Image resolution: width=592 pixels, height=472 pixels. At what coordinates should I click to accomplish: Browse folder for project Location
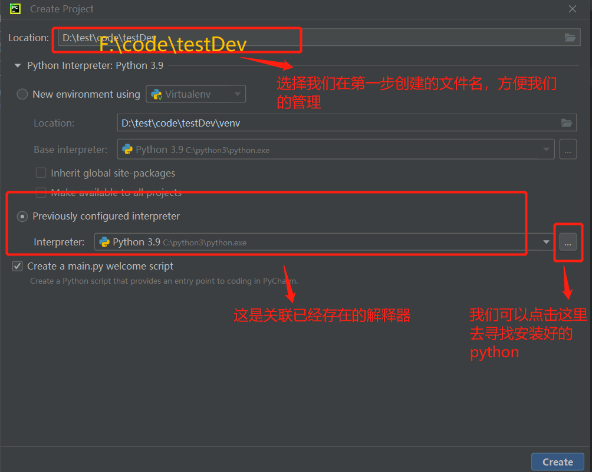coord(570,37)
